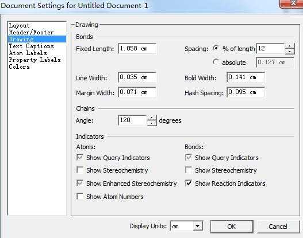Click the Fixed Length input field
The image size is (303, 238).
tap(137, 49)
